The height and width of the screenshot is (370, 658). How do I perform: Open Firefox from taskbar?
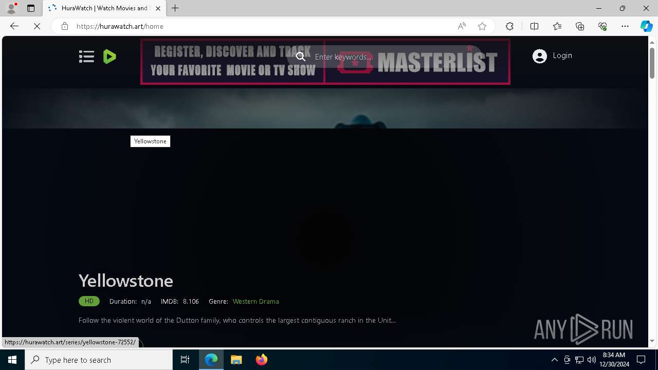coord(261,360)
